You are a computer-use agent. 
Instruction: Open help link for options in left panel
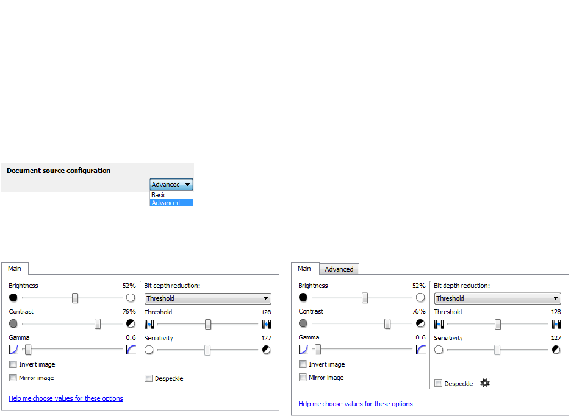(66, 398)
